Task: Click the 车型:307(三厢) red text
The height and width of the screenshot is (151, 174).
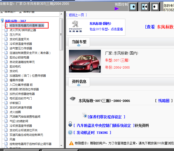Action: pos(117,60)
